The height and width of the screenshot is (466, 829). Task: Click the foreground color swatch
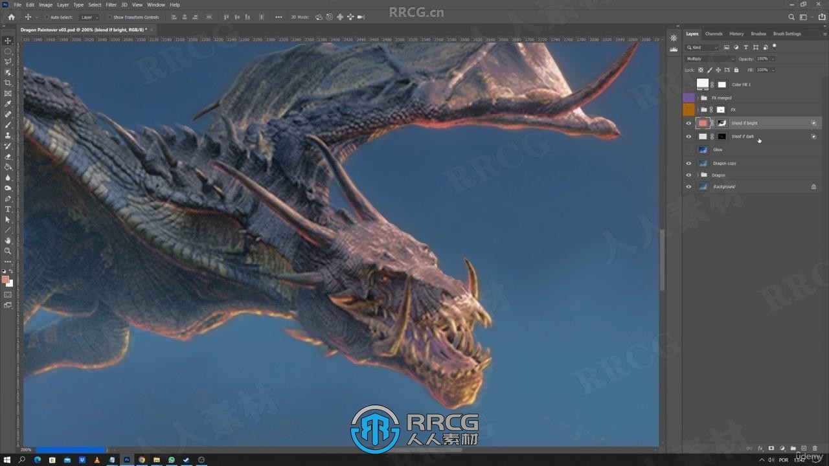click(x=5, y=280)
